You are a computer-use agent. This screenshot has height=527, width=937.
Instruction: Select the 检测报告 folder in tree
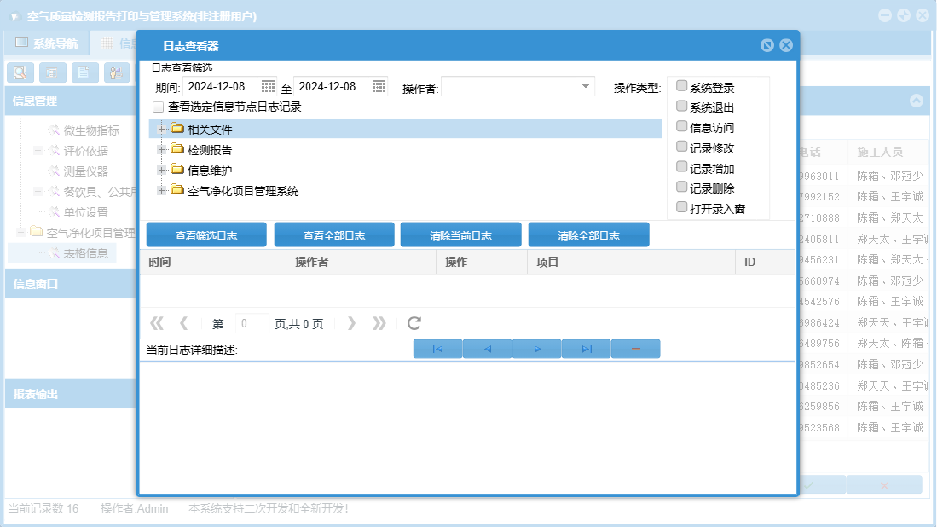(209, 149)
